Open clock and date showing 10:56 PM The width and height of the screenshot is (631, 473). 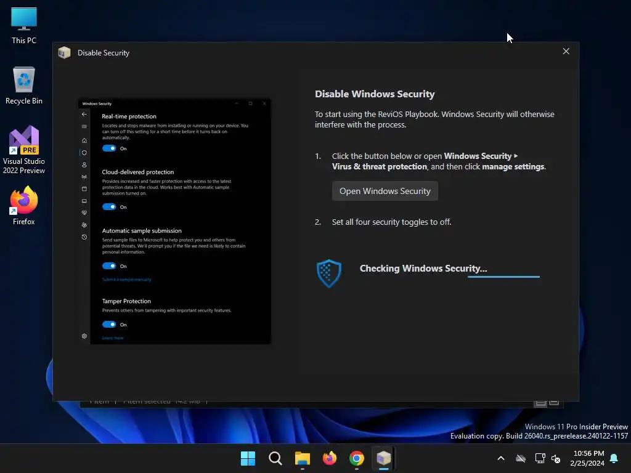[587, 458]
